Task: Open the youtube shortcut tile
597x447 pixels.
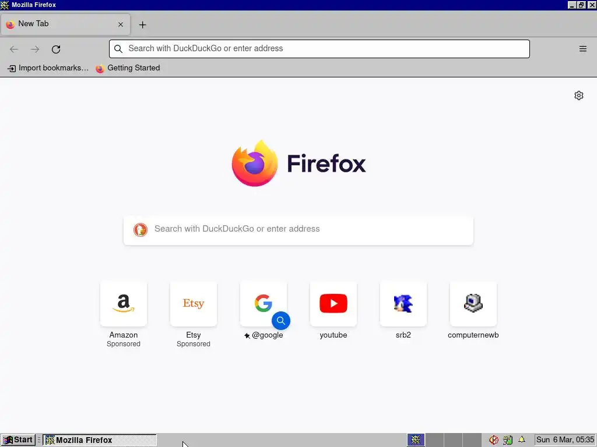Action: point(333,304)
